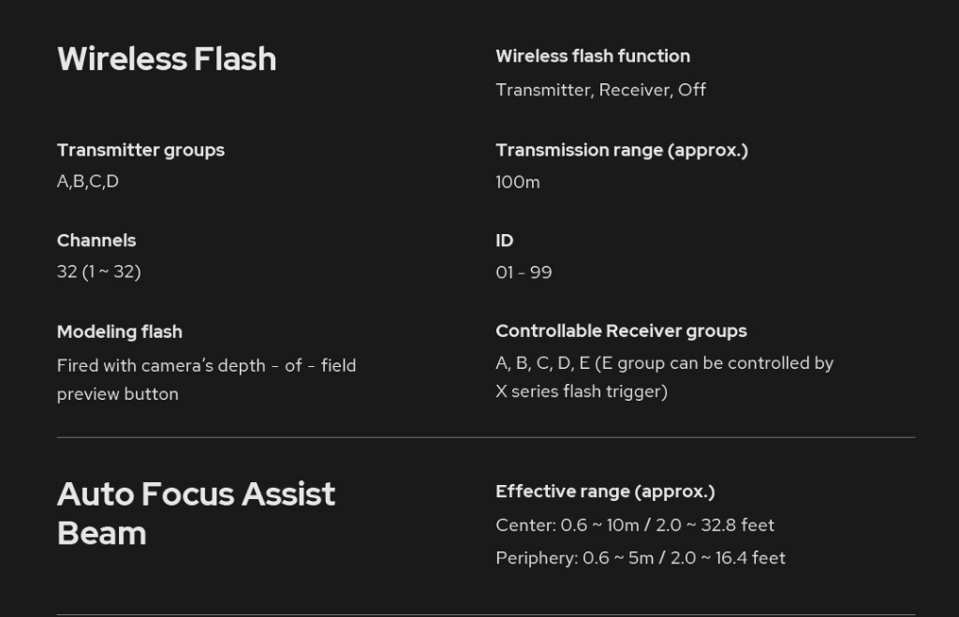Click the Transmitter groups label

pos(140,150)
